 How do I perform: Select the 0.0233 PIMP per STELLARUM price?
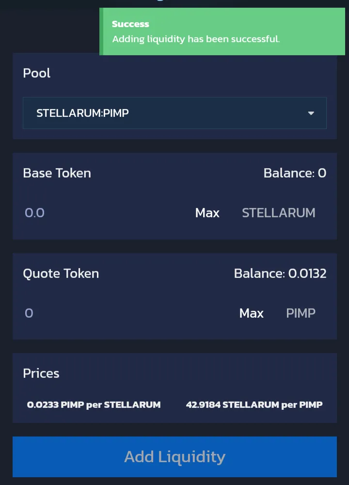(x=94, y=404)
